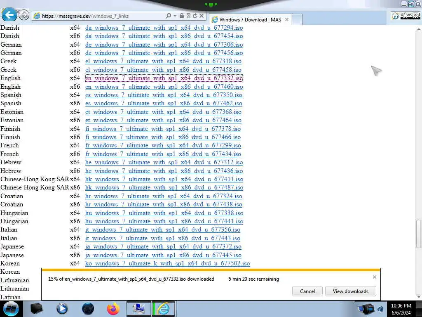The width and height of the screenshot is (422, 317).
Task: Select the Windows 7 Download | MAS tab
Action: [x=250, y=19]
